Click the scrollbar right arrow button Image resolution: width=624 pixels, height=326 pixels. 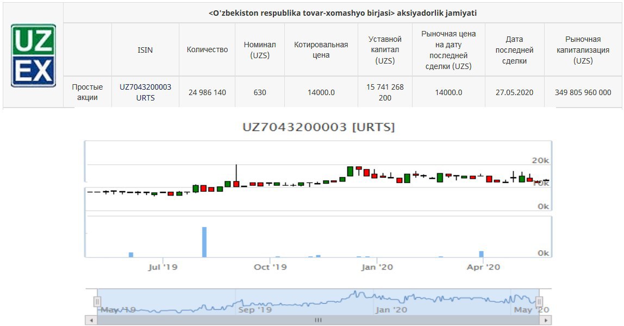coord(546,319)
